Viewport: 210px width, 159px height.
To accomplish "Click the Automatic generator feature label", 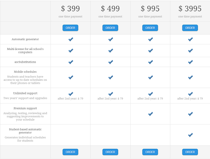I will (x=25, y=39).
